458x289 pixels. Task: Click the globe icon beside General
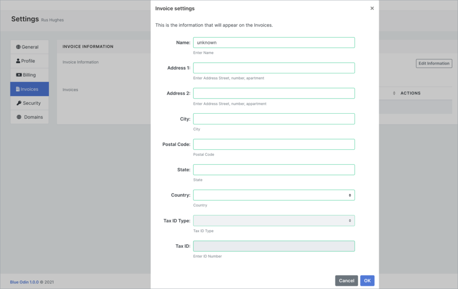click(18, 47)
